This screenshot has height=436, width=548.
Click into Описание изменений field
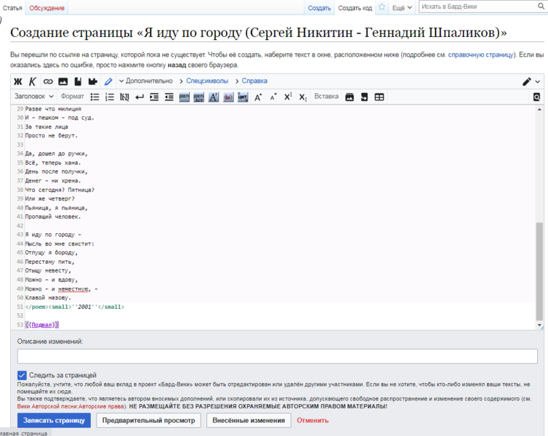(277, 356)
